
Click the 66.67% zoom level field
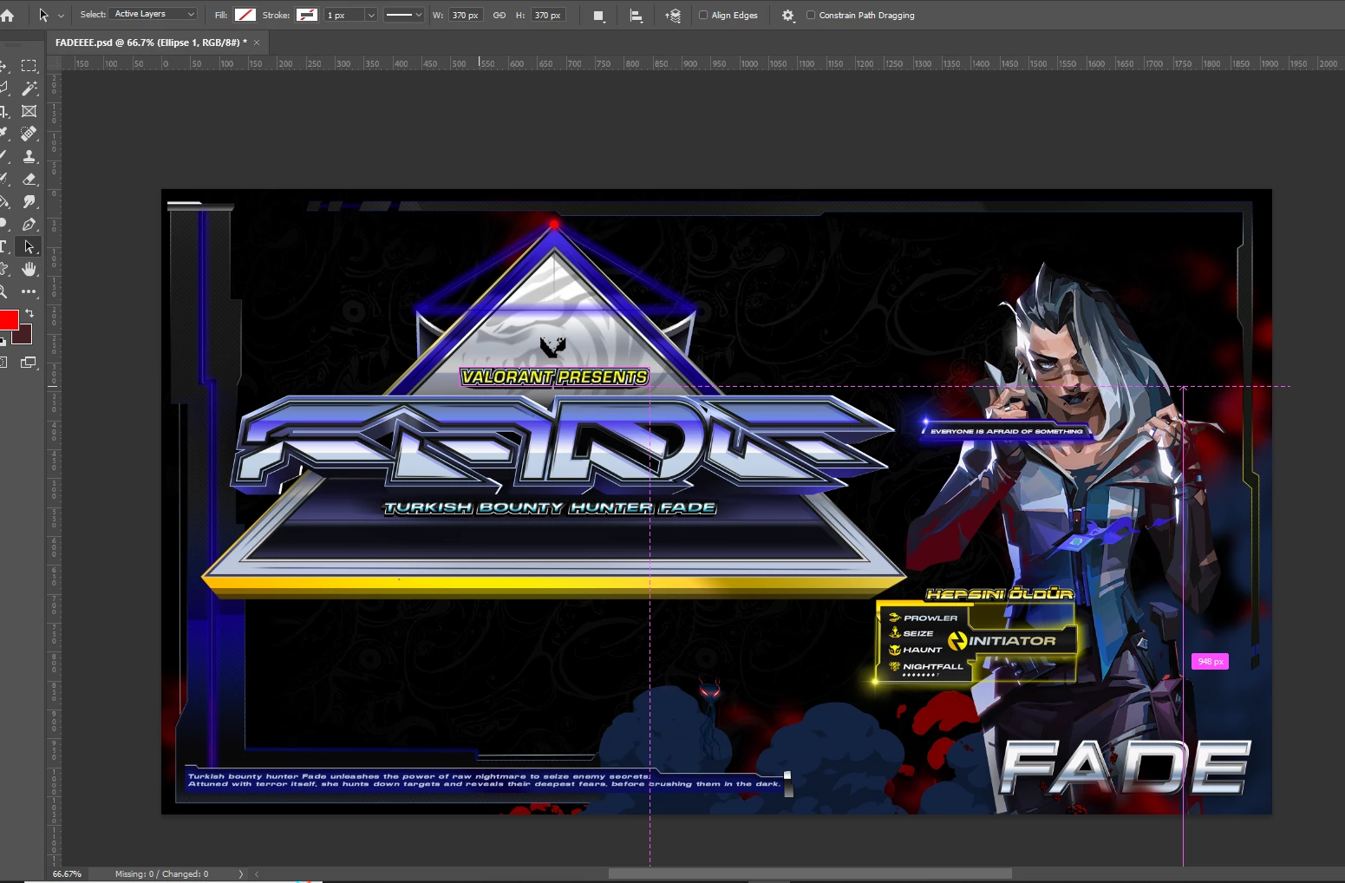click(67, 874)
